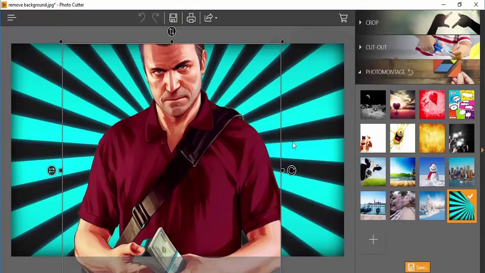Expand the CUT-OUT section

418,47
